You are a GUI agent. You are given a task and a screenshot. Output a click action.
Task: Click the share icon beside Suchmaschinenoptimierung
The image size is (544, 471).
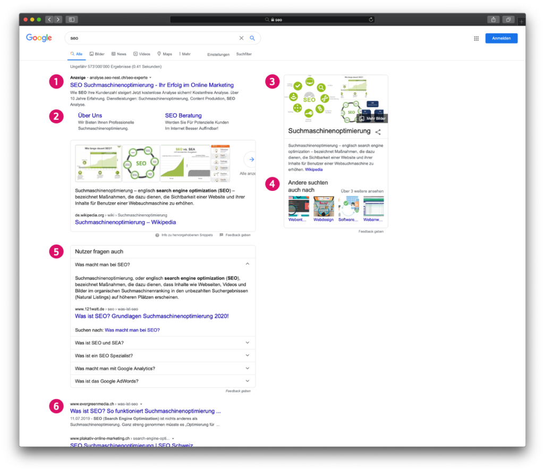[x=378, y=132]
